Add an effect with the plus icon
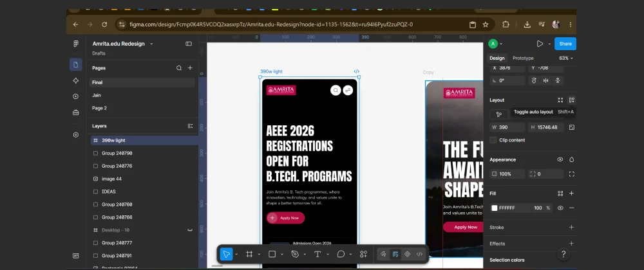 pyautogui.click(x=571, y=244)
